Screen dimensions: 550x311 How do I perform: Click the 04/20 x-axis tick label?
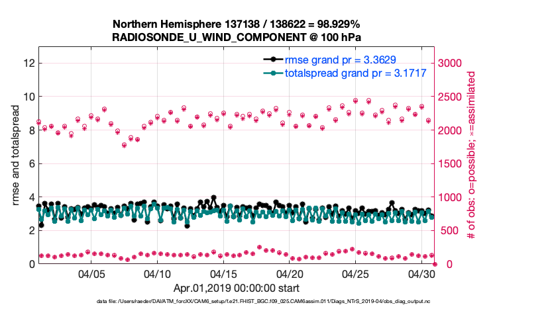pos(290,274)
